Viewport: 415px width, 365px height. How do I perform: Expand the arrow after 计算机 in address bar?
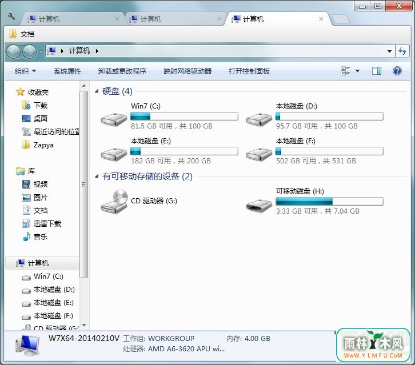tap(97, 51)
